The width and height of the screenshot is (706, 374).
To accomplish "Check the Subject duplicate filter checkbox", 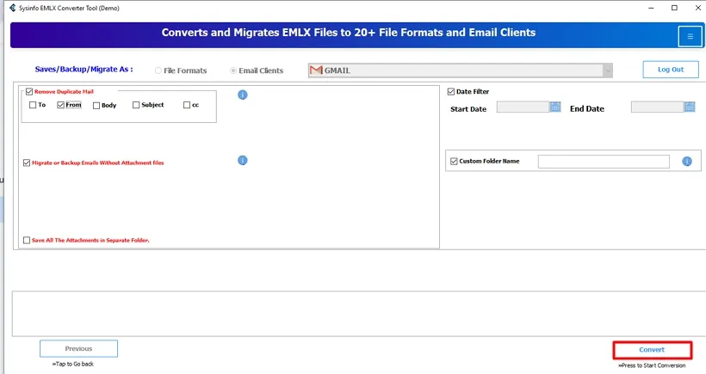I will (136, 105).
